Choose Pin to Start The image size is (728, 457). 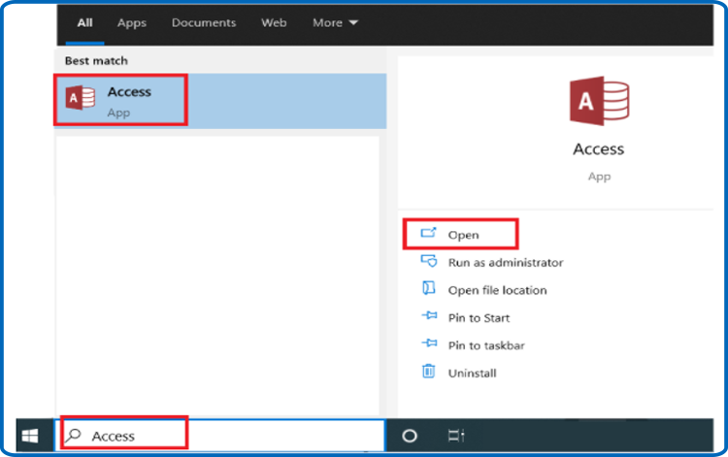pos(479,318)
